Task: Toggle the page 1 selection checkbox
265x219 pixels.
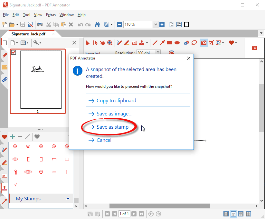Action: (x=13, y=52)
